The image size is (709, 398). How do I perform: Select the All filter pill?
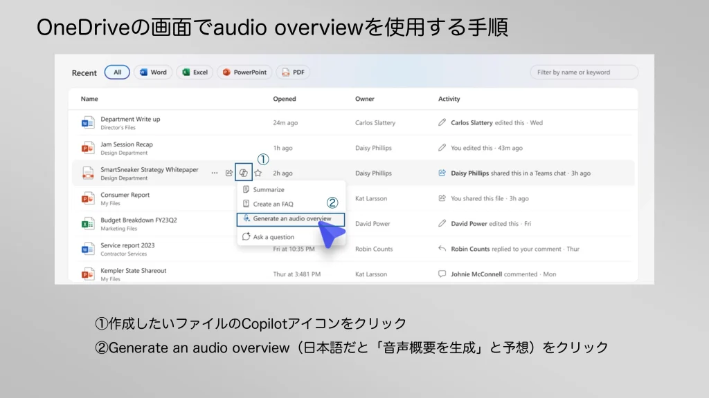[117, 72]
